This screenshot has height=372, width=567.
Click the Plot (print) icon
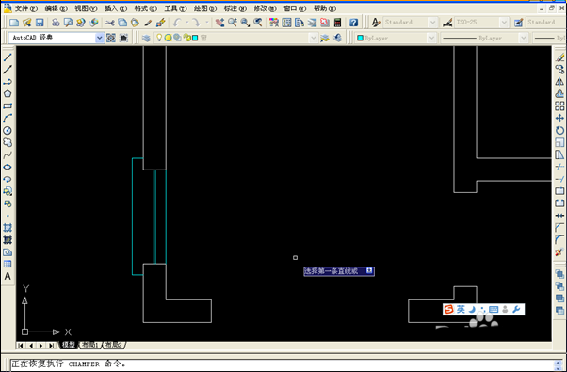pyautogui.click(x=56, y=23)
